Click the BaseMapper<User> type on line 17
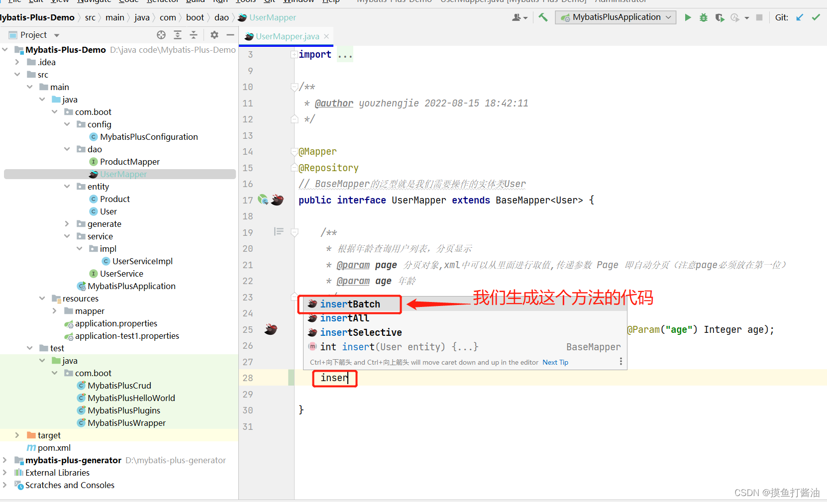827x502 pixels. pyautogui.click(x=539, y=200)
